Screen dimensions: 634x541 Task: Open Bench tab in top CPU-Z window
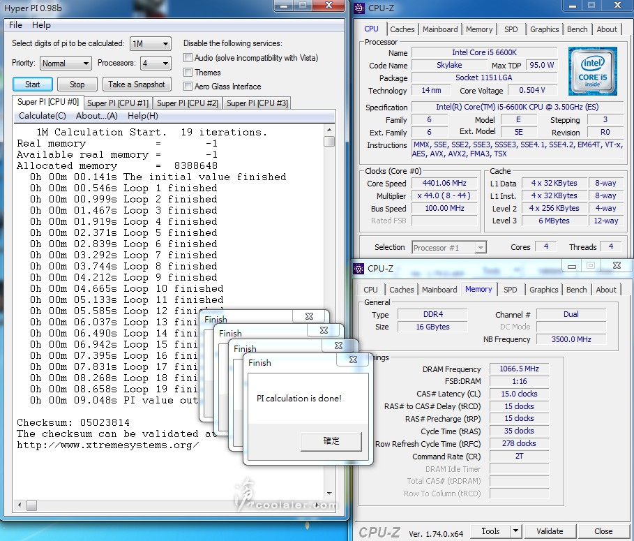tap(577, 29)
